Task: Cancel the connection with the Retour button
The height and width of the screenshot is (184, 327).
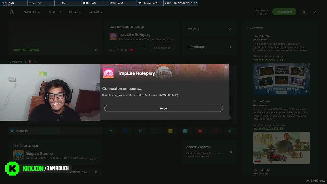Action: (x=163, y=108)
